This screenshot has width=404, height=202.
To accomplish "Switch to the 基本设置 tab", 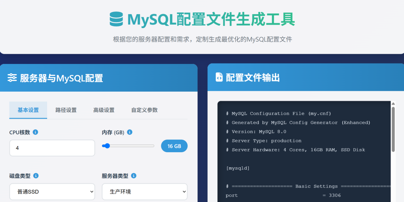I will (x=28, y=110).
